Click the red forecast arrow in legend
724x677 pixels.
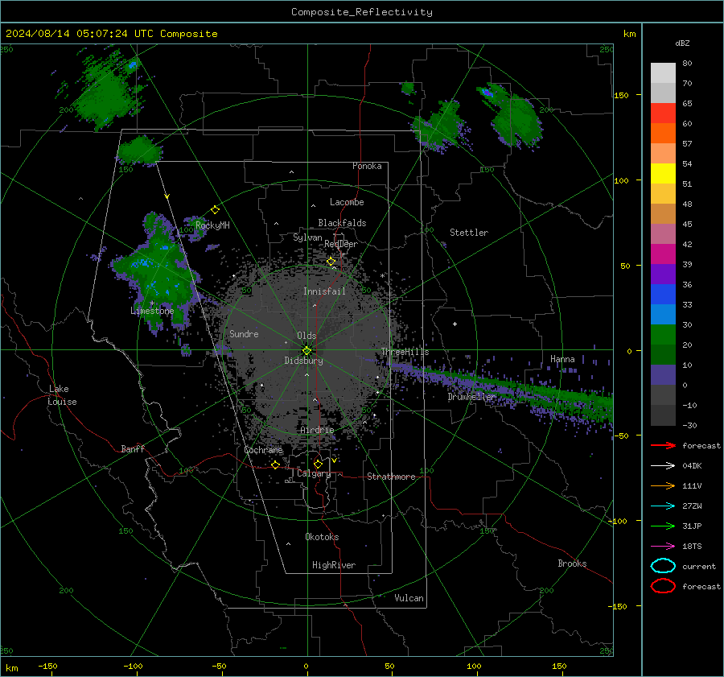click(x=663, y=445)
